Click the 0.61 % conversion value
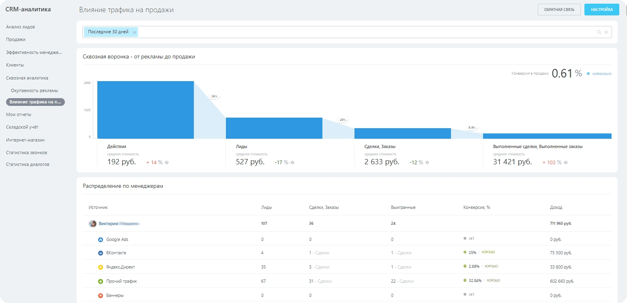627x303 pixels. coord(567,73)
